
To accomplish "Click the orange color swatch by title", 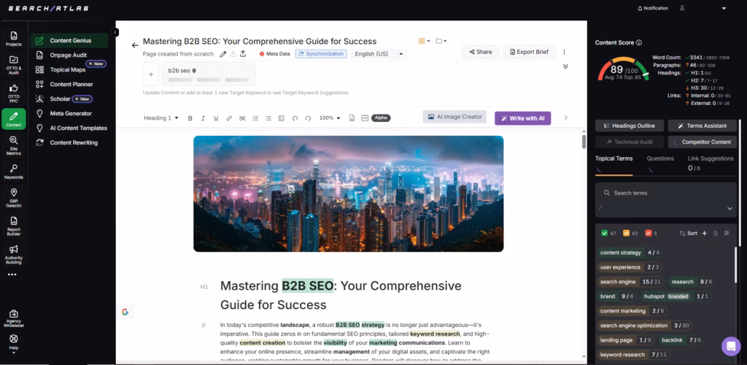I will [422, 41].
